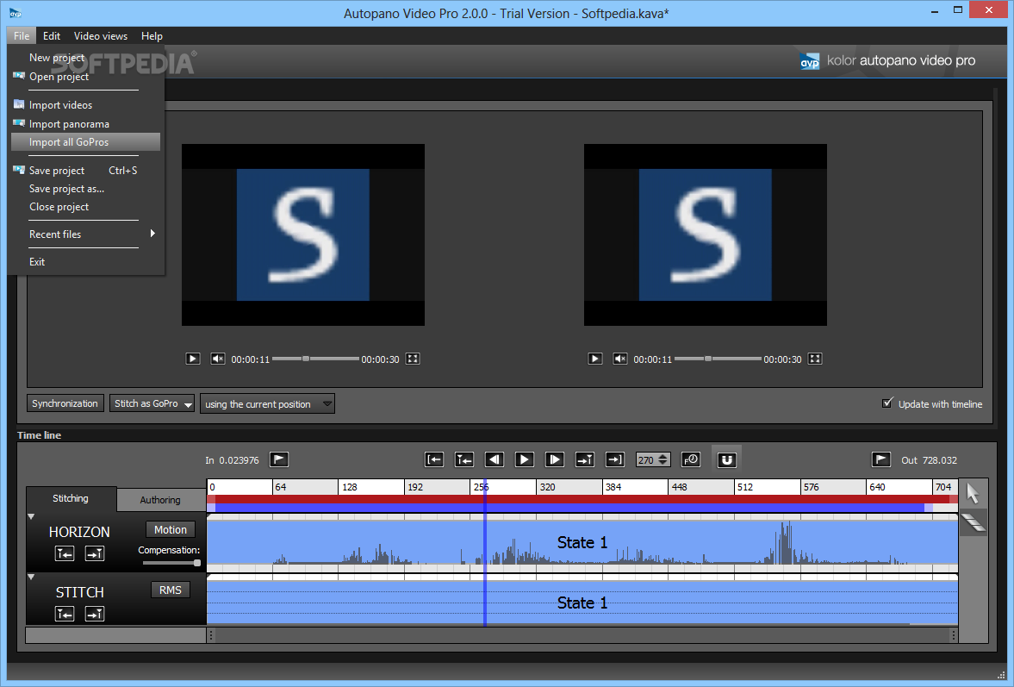Image resolution: width=1014 pixels, height=687 pixels.
Task: Expand left preview to fullscreen
Action: [413, 359]
